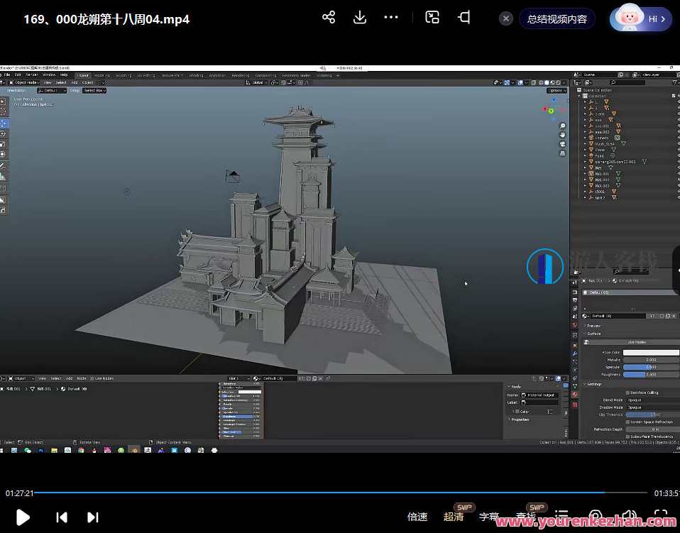Toggle the Collection checkbox in the outliner
This screenshot has height=533, width=680.
click(673, 95)
